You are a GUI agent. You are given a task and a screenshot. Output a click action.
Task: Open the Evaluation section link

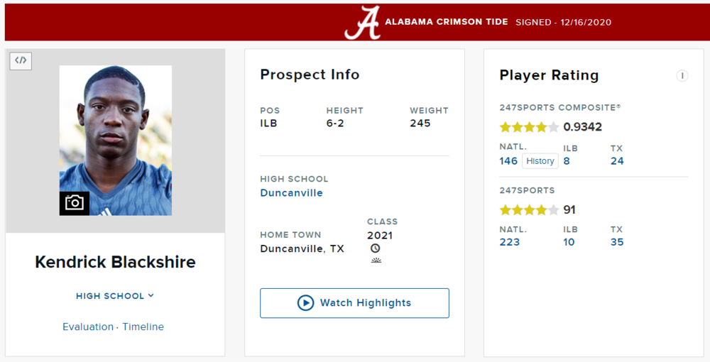pos(88,327)
